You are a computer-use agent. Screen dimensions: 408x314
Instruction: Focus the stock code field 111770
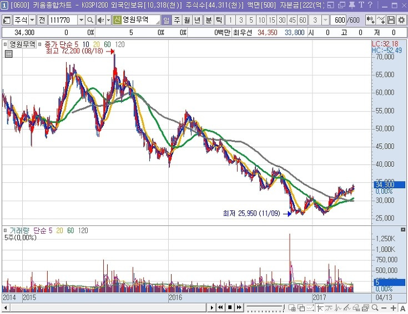tap(63, 20)
